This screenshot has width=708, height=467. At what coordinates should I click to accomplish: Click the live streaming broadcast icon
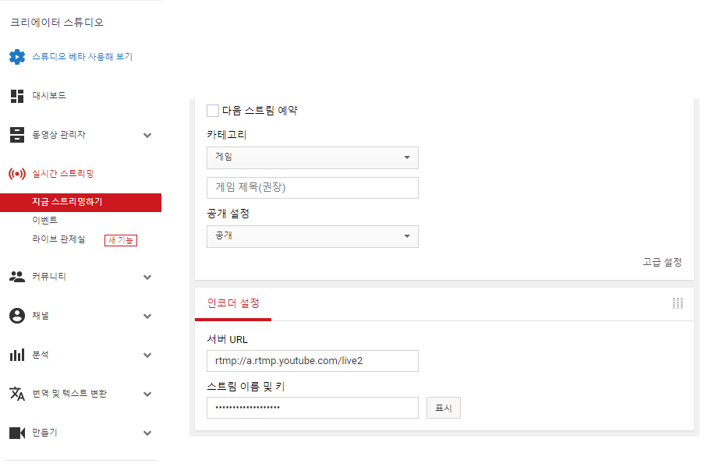pos(17,174)
